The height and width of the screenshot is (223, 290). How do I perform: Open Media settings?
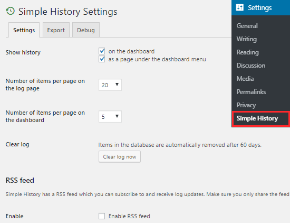245,79
